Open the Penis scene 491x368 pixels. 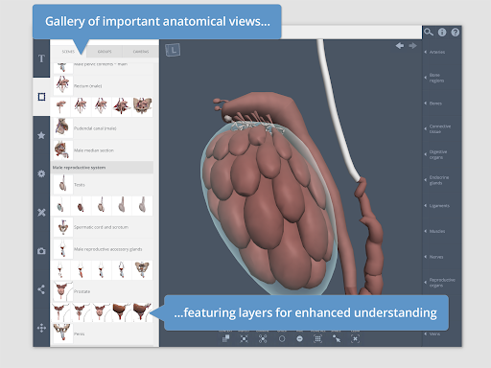[103, 333]
